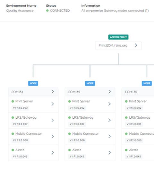Open Print Server details under EOM134
Viewport: 154px width, 169px height.
[53, 104]
